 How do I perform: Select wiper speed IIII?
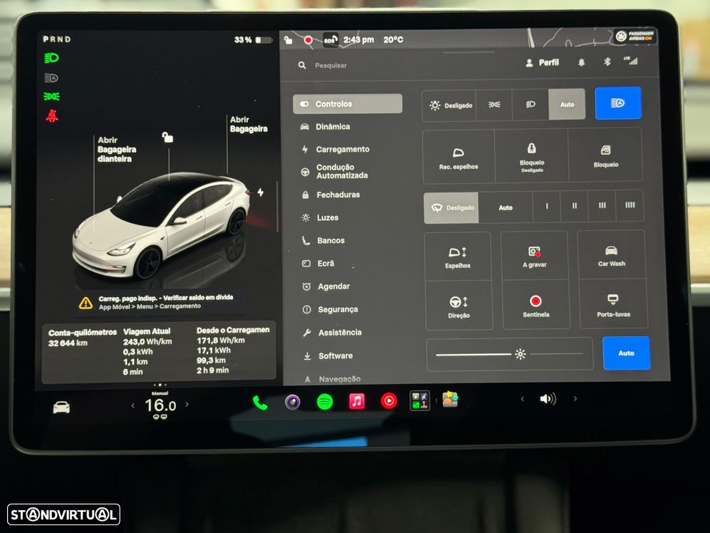(x=630, y=205)
